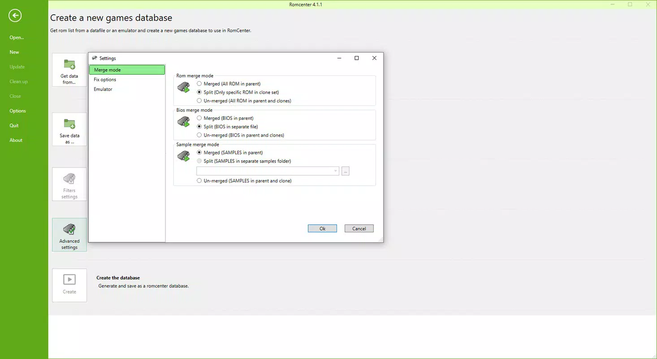This screenshot has width=657, height=359.
Task: Open Options in the sidebar menu
Action: (x=18, y=111)
